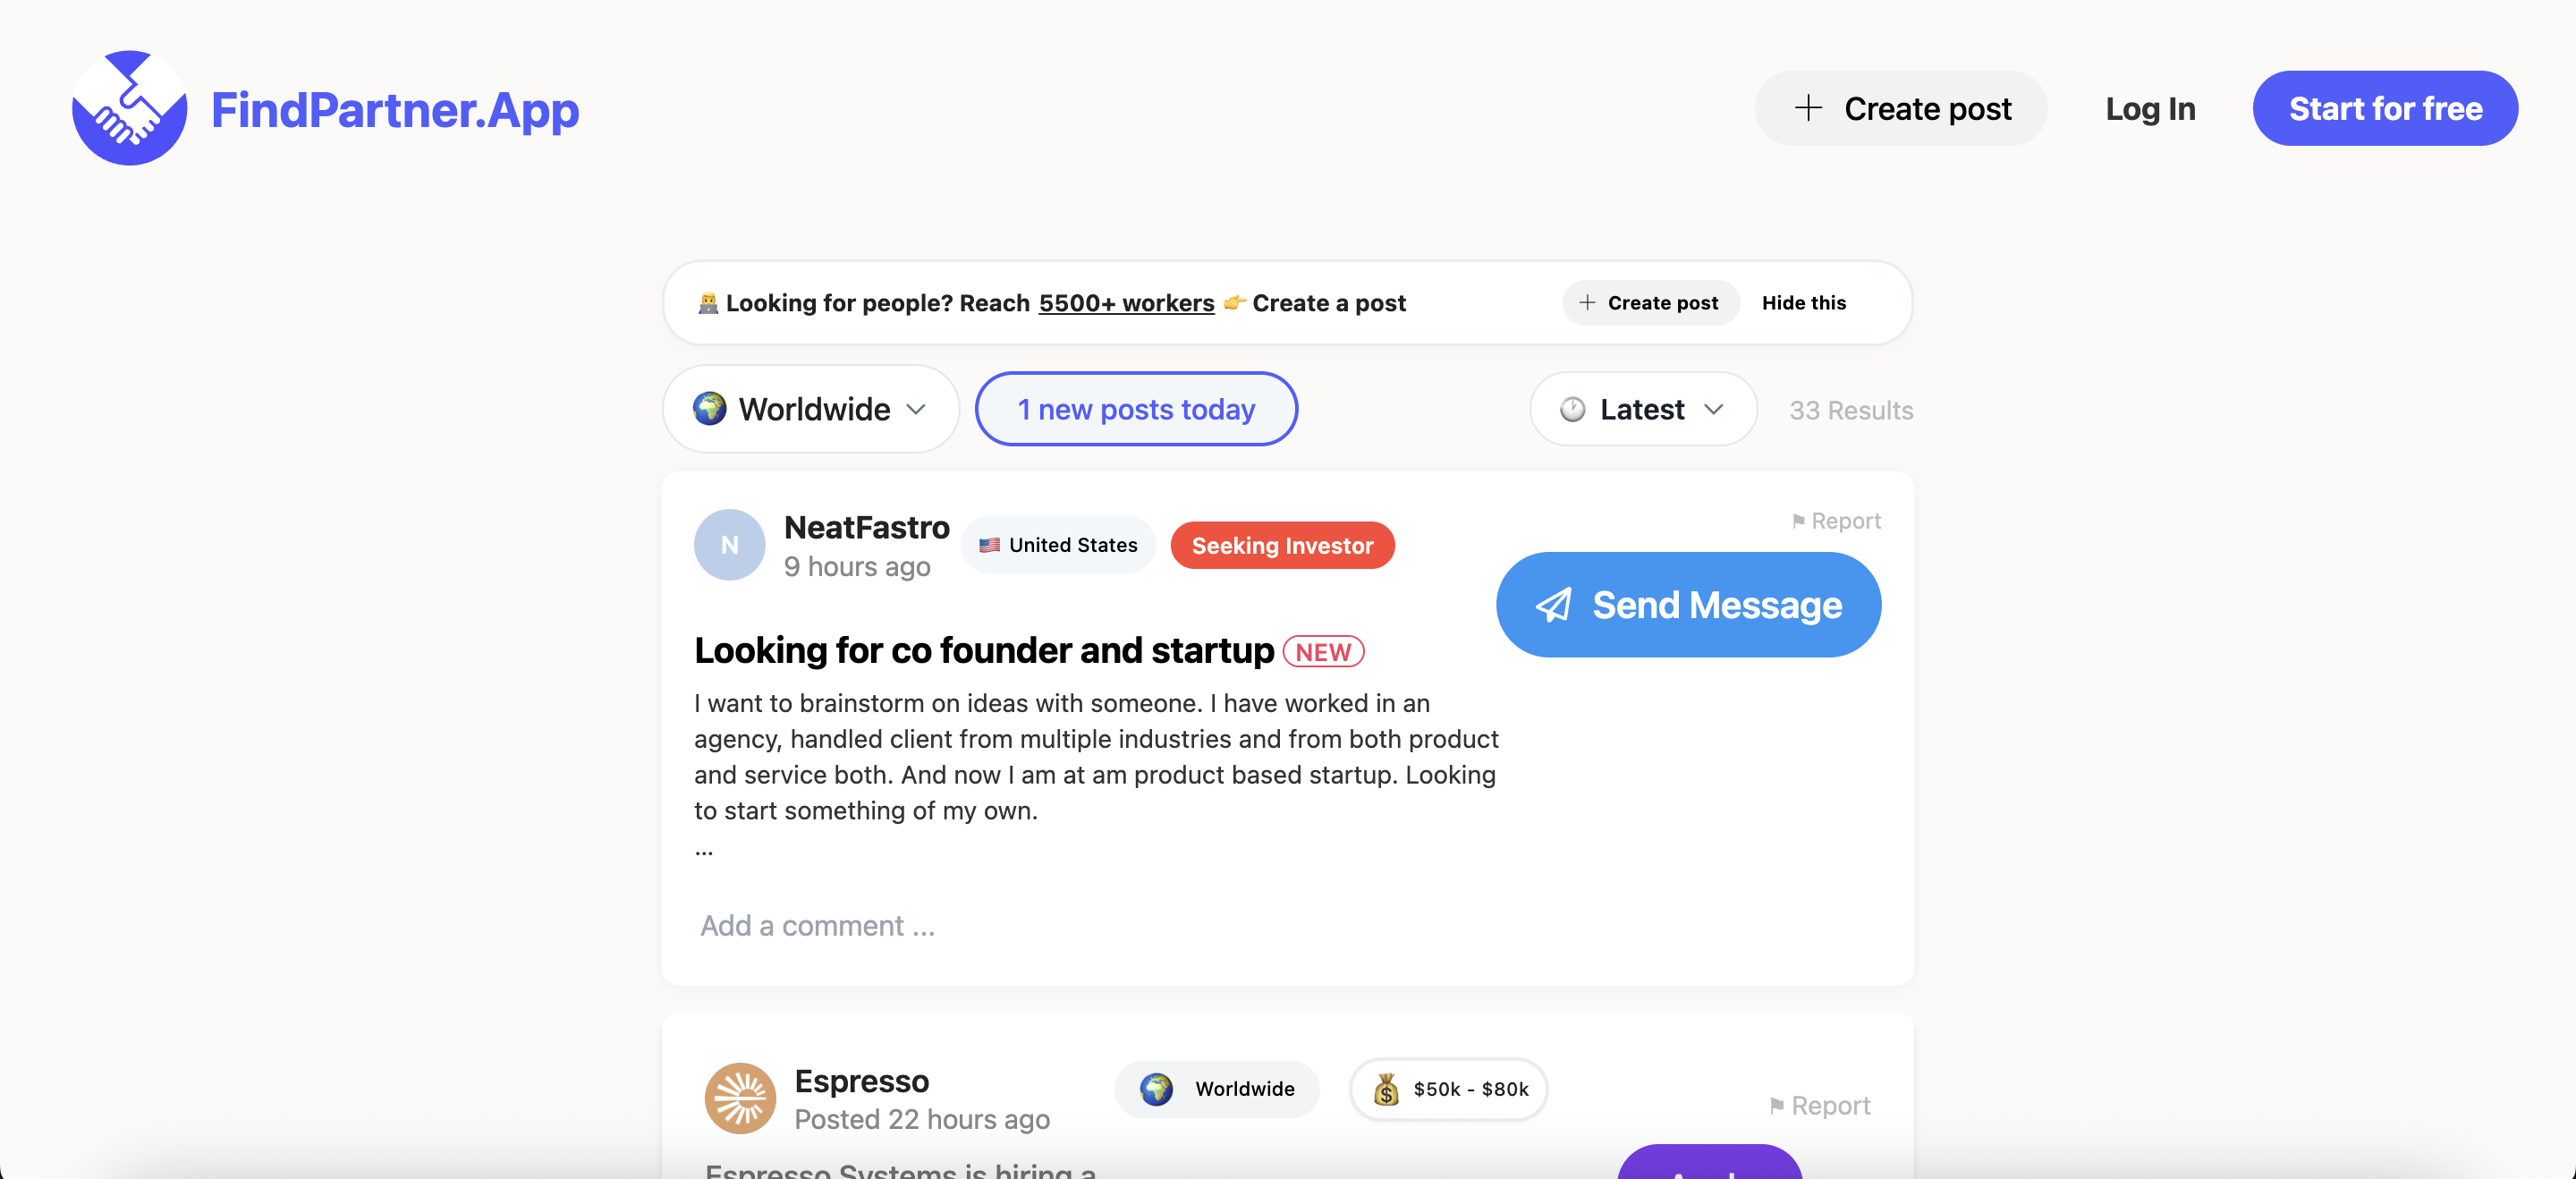Click the $50k - $80k salary tag

click(x=1448, y=1089)
